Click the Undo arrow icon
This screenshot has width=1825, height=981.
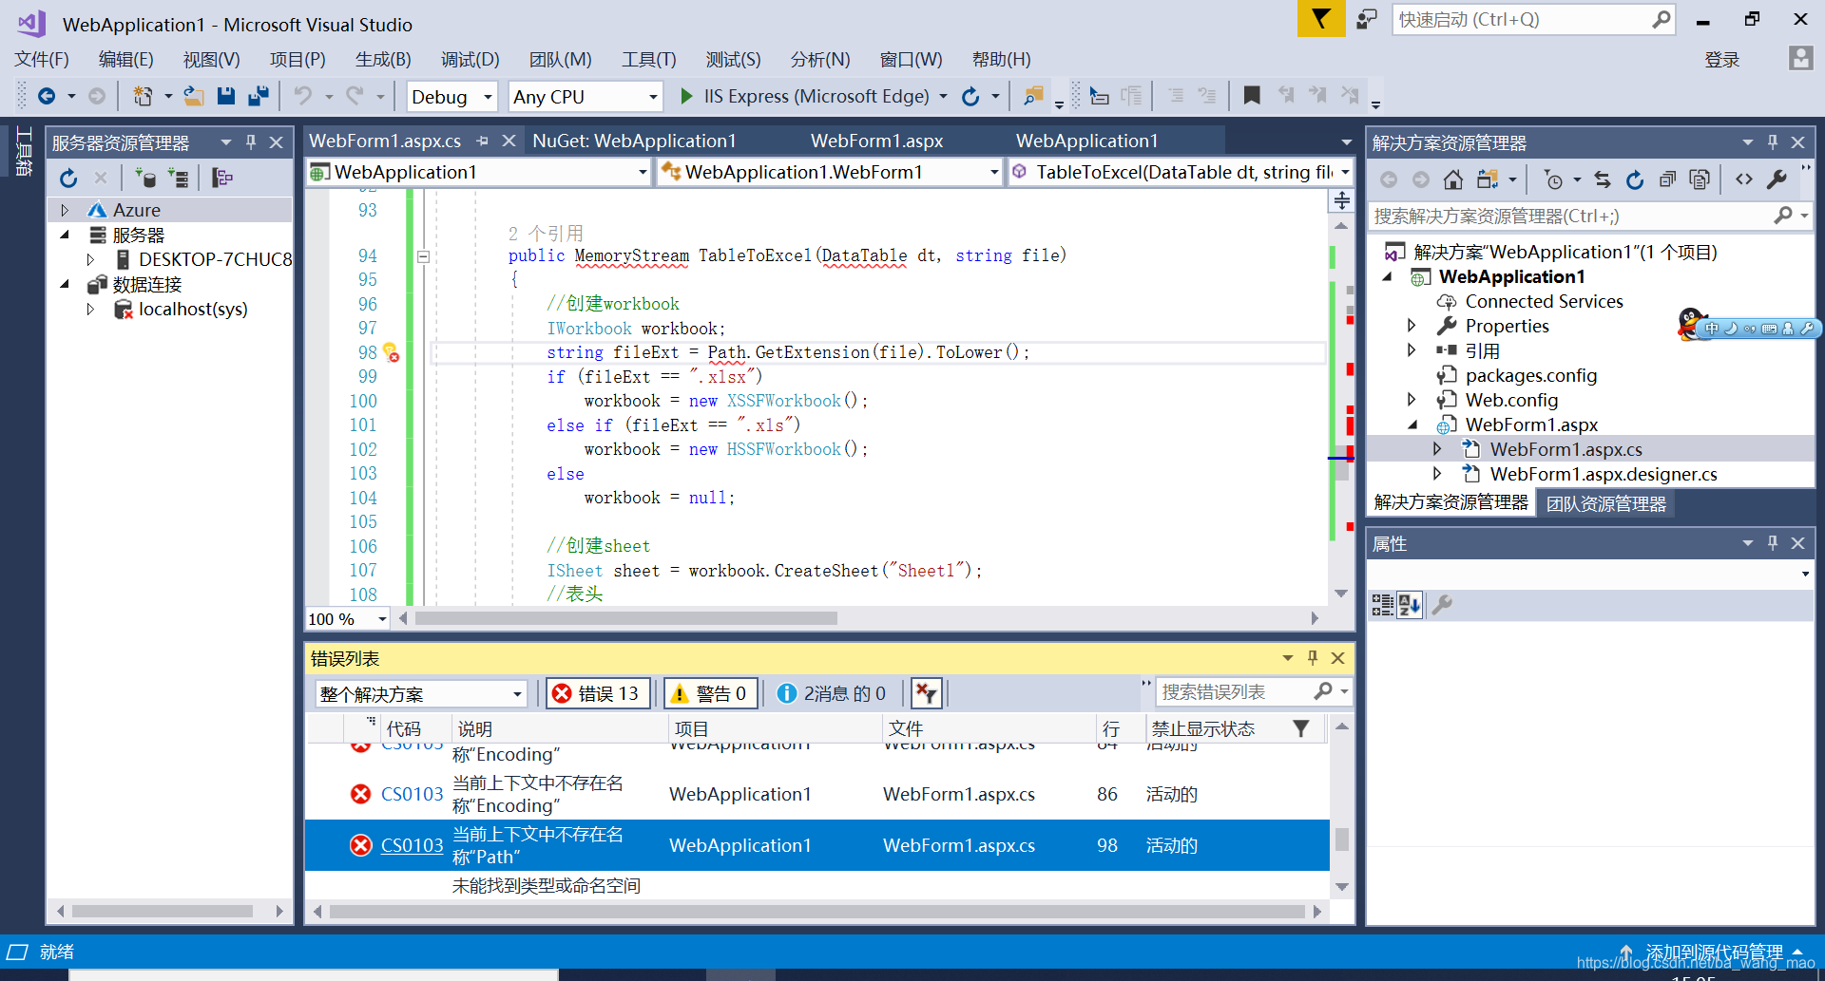(x=302, y=96)
